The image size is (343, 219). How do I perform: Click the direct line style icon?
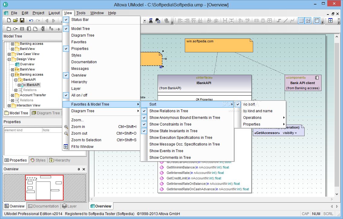pos(286,21)
